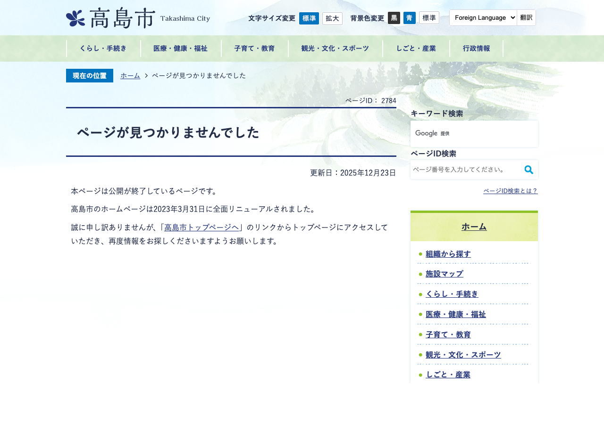Click the 現在の位置 label
Viewport: 604px width, 424px height.
[x=90, y=75]
